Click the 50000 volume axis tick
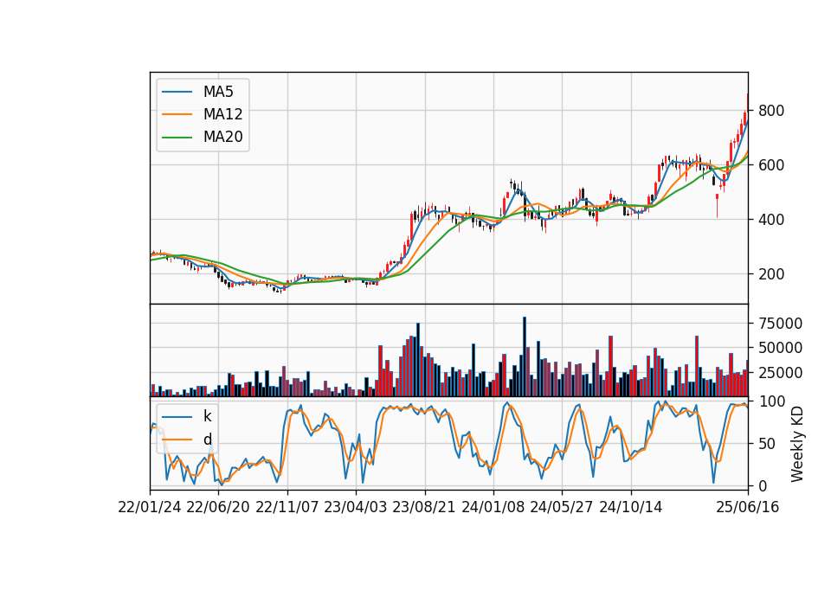Viewport: 831px width, 597px height. click(781, 348)
